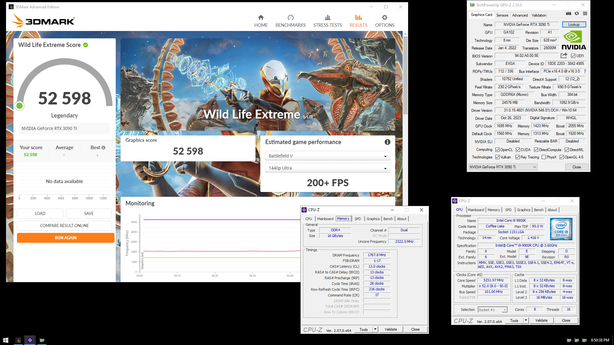Click the 3DMark logo
614x345 pixels.
43,21
